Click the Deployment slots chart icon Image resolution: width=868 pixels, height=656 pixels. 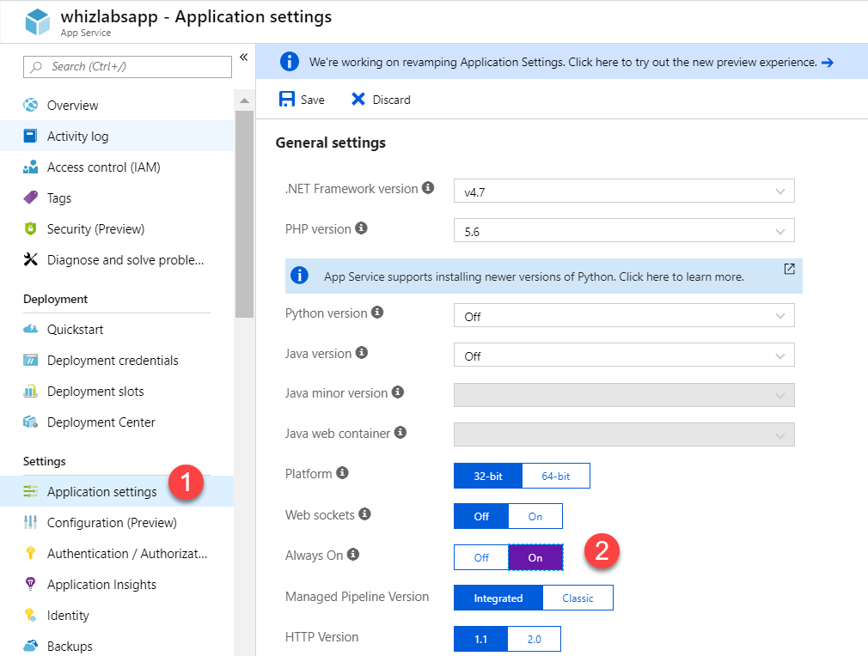point(30,391)
